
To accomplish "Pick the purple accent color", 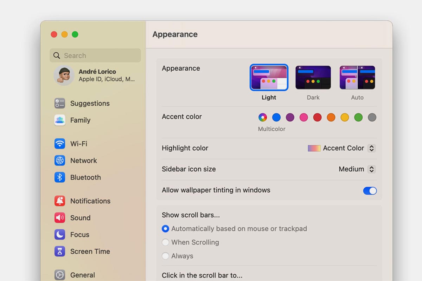I will (x=290, y=117).
